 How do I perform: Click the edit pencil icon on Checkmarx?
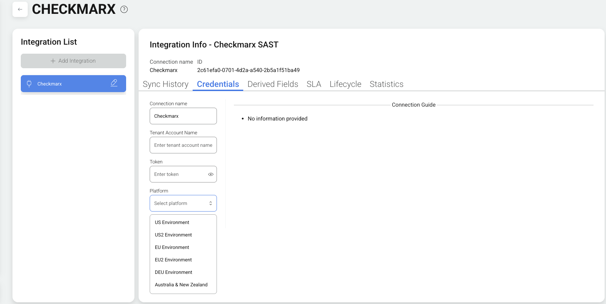[114, 83]
